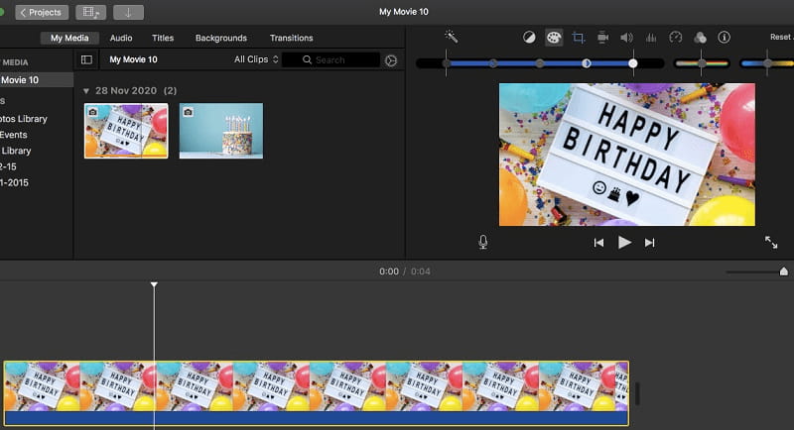Select the birthday cake photo thumbnail

point(221,131)
